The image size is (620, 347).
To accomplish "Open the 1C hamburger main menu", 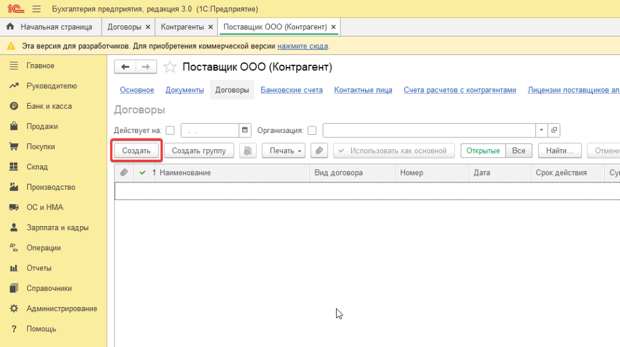I will tap(36, 9).
